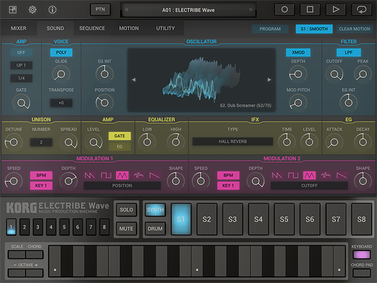Click the SOLO button
377x283 pixels.
pos(126,210)
